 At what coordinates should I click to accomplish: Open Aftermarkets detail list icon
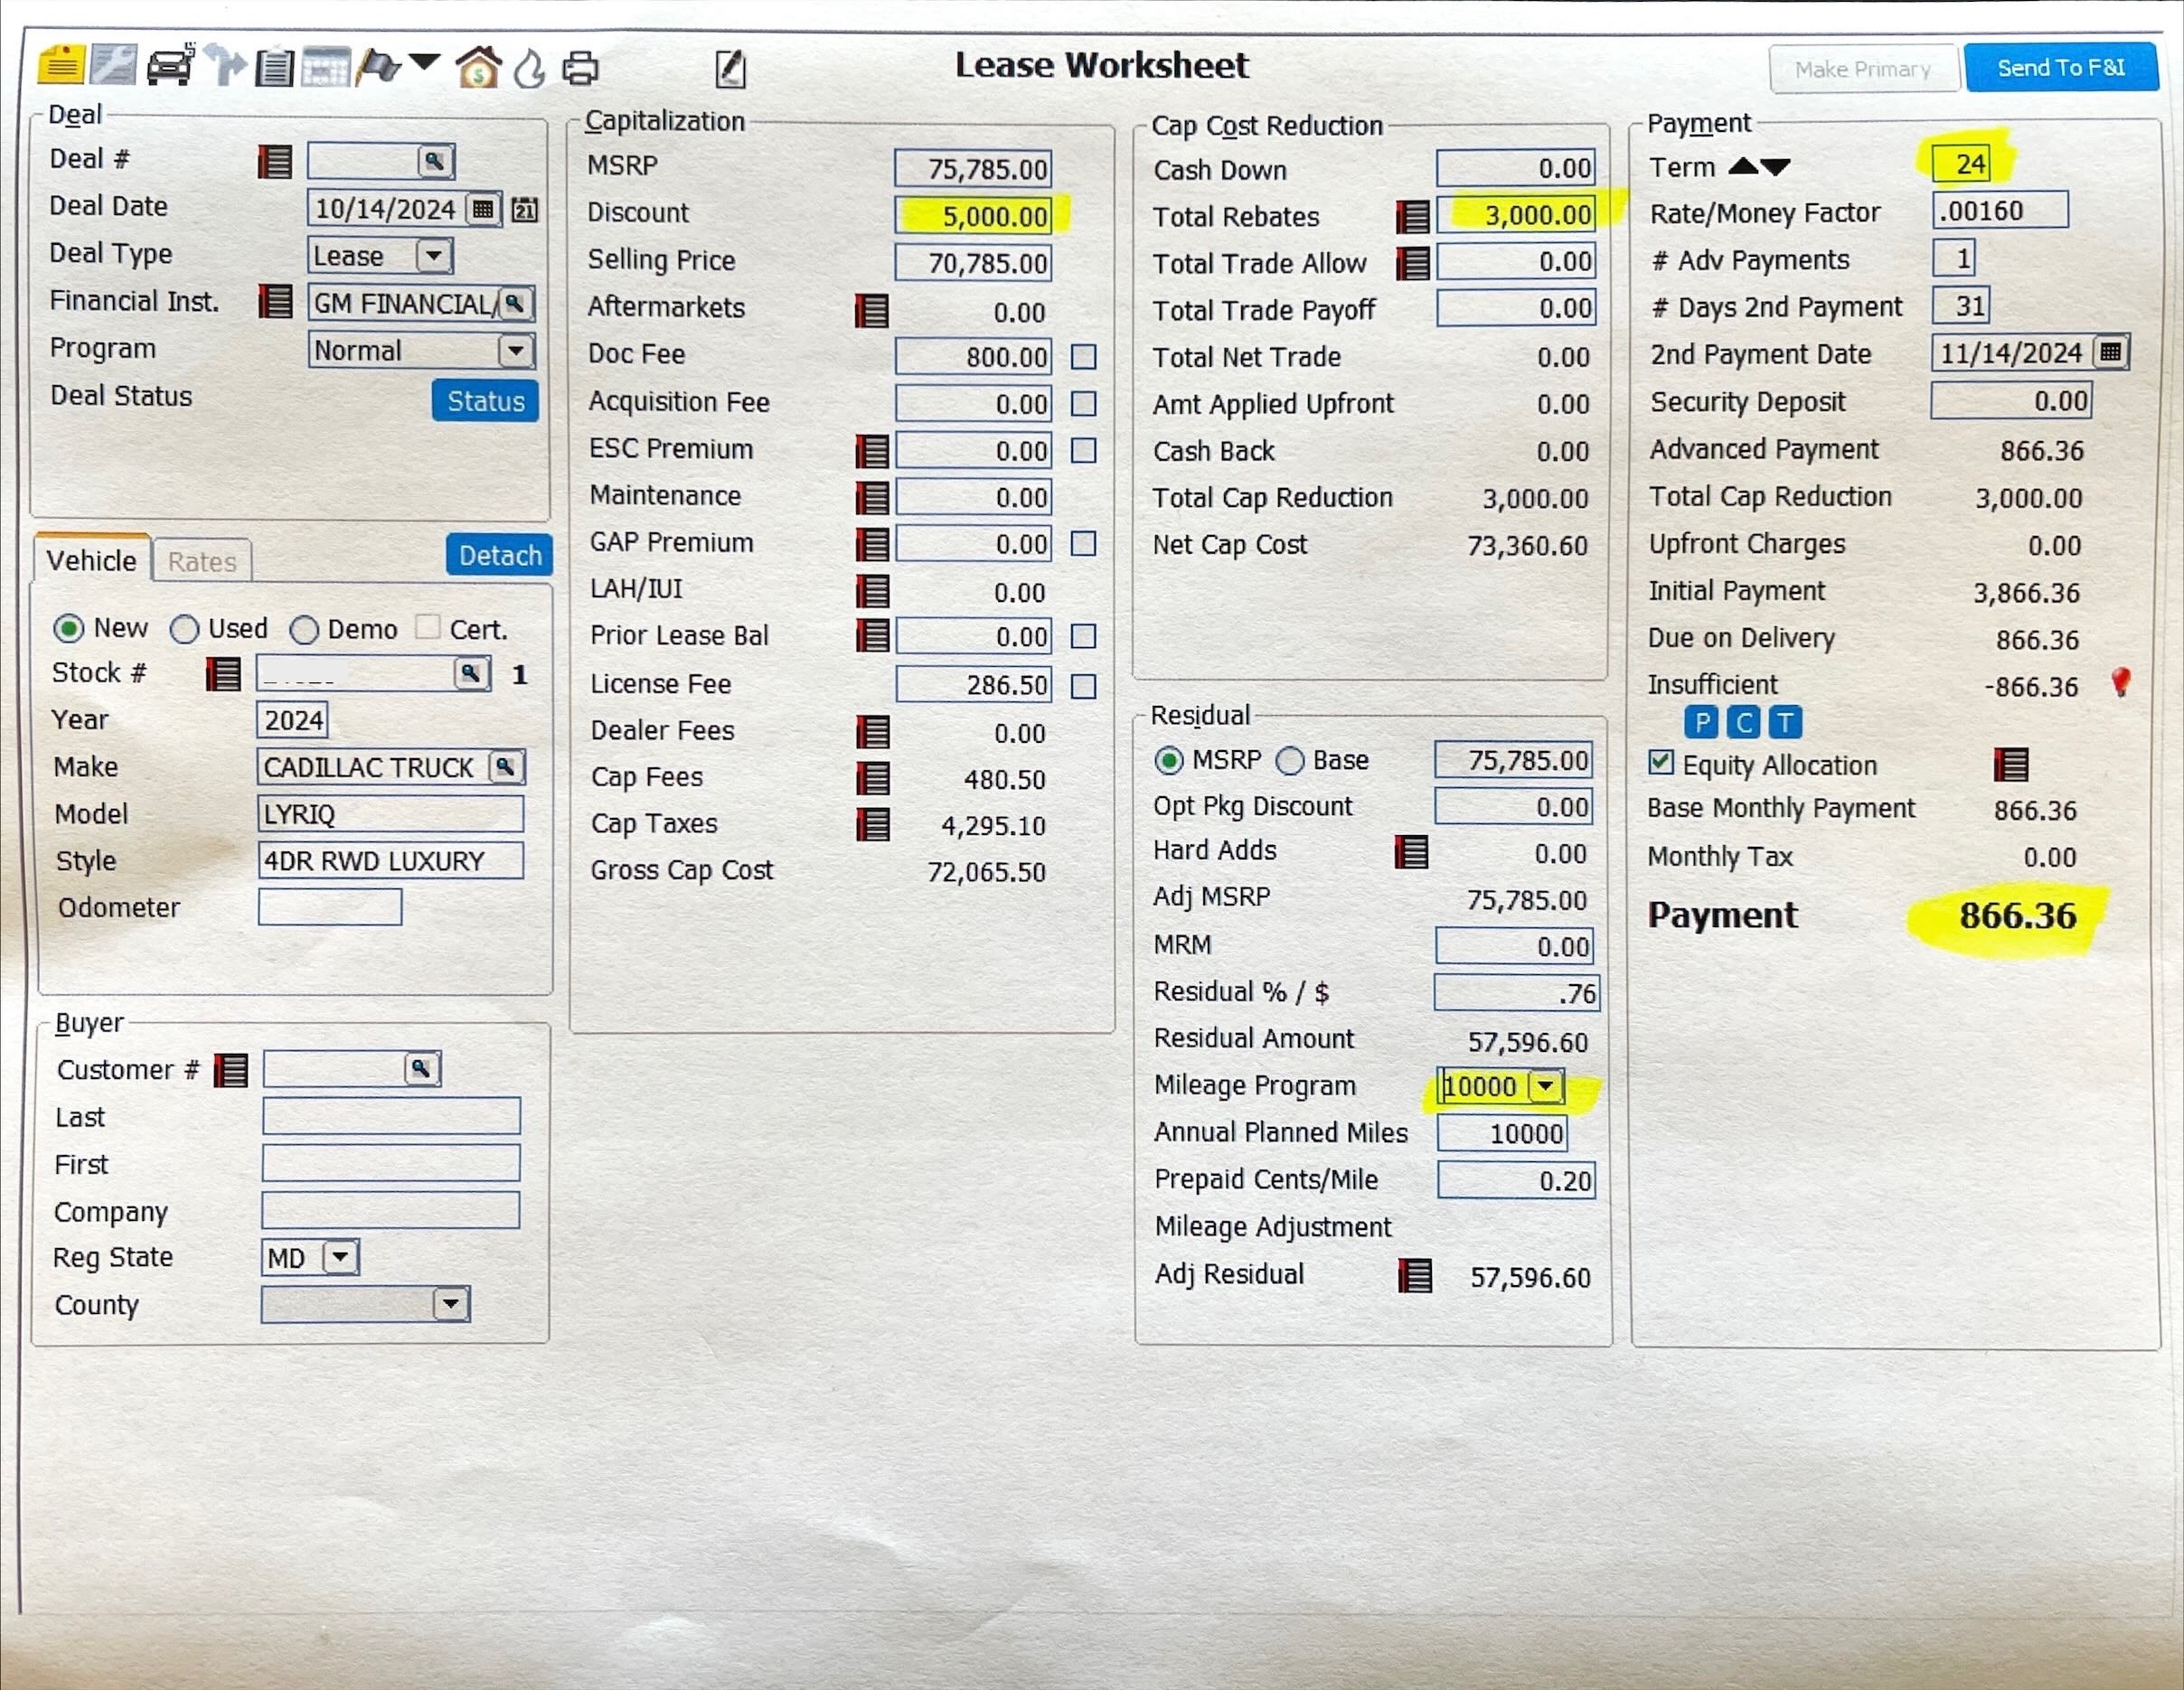872,311
